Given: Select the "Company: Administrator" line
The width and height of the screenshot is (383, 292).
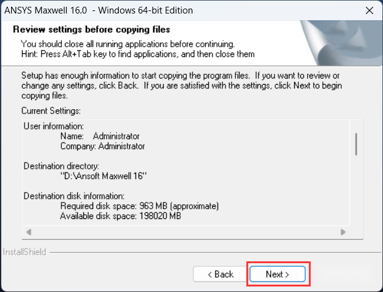Looking at the screenshot, I should point(102,146).
